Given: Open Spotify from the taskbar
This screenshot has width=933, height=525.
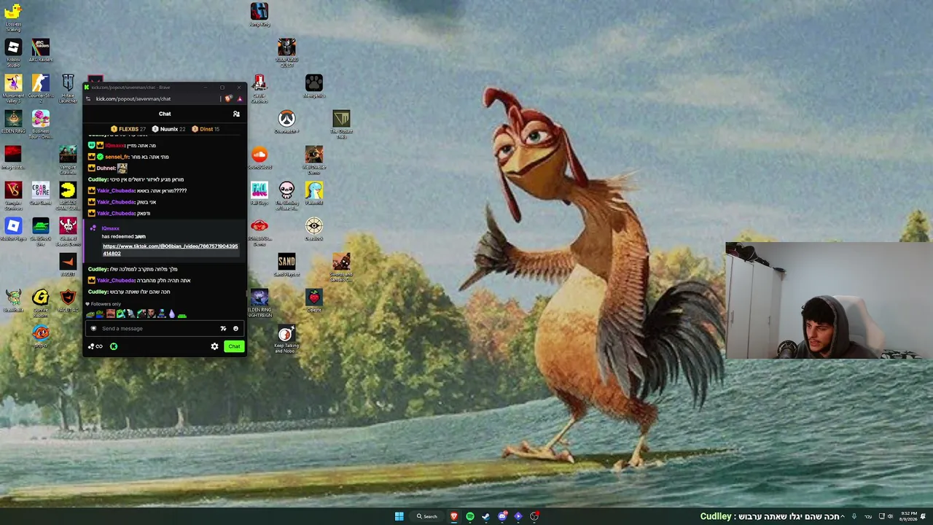Looking at the screenshot, I should click(x=470, y=516).
